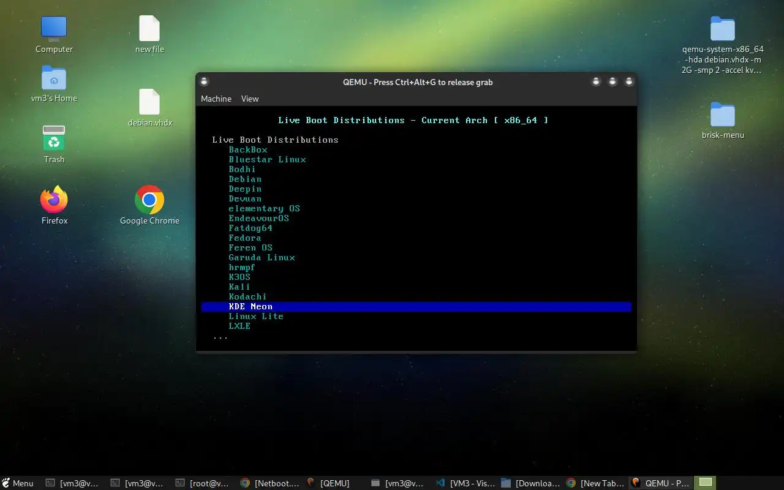Select Kali in the boot list
This screenshot has height=490, width=784.
tap(239, 287)
